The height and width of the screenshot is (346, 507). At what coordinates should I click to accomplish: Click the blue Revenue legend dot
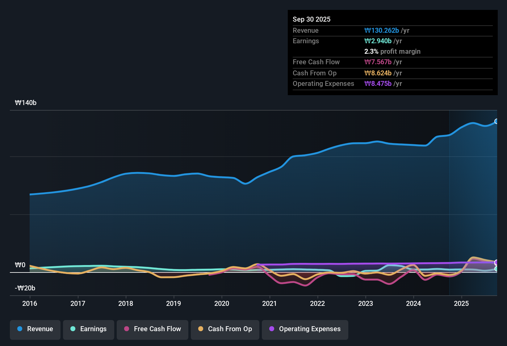click(x=19, y=329)
